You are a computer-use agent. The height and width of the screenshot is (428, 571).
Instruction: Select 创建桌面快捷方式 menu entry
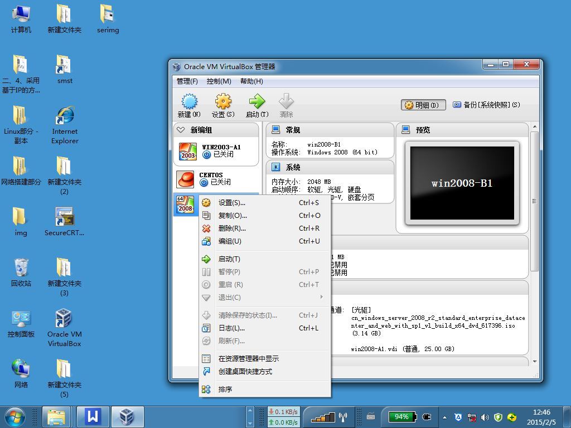265,371
